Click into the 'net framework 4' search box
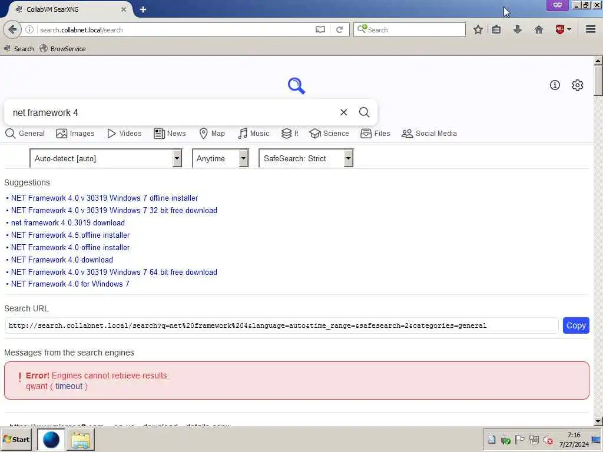Viewport: 603px width, 452px height. pyautogui.click(x=173, y=112)
